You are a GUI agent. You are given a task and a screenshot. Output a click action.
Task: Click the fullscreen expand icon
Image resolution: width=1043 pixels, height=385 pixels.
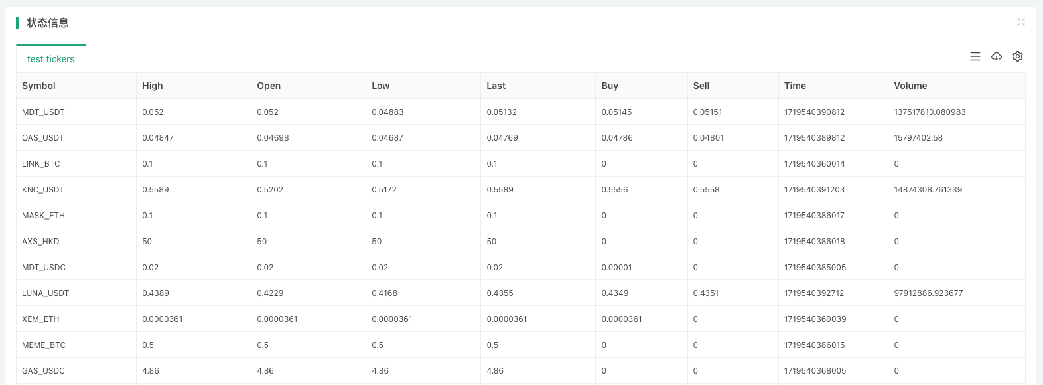pos(1020,22)
